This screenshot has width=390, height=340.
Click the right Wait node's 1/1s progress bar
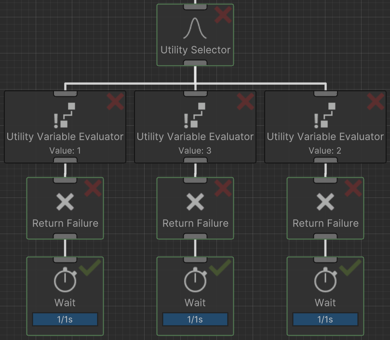(x=325, y=319)
